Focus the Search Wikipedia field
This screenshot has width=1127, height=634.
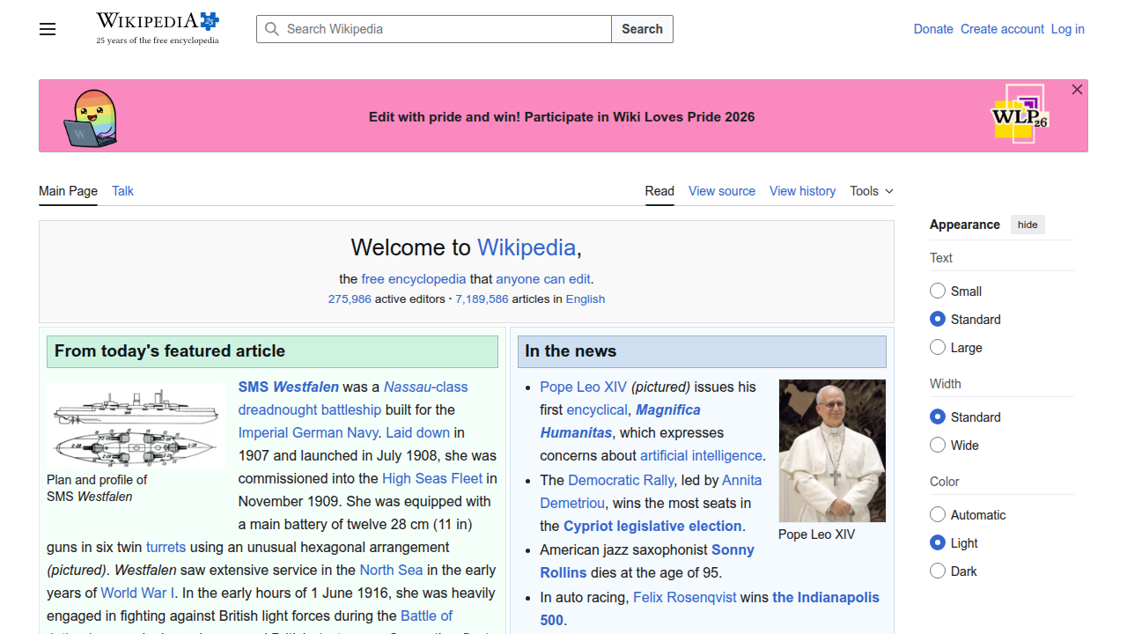pyautogui.click(x=434, y=29)
